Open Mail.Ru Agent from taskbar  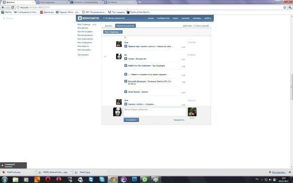point(145,180)
